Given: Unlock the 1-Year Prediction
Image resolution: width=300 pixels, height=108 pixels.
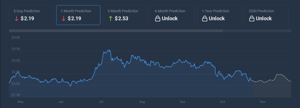Looking at the screenshot, I should [x=219, y=15].
